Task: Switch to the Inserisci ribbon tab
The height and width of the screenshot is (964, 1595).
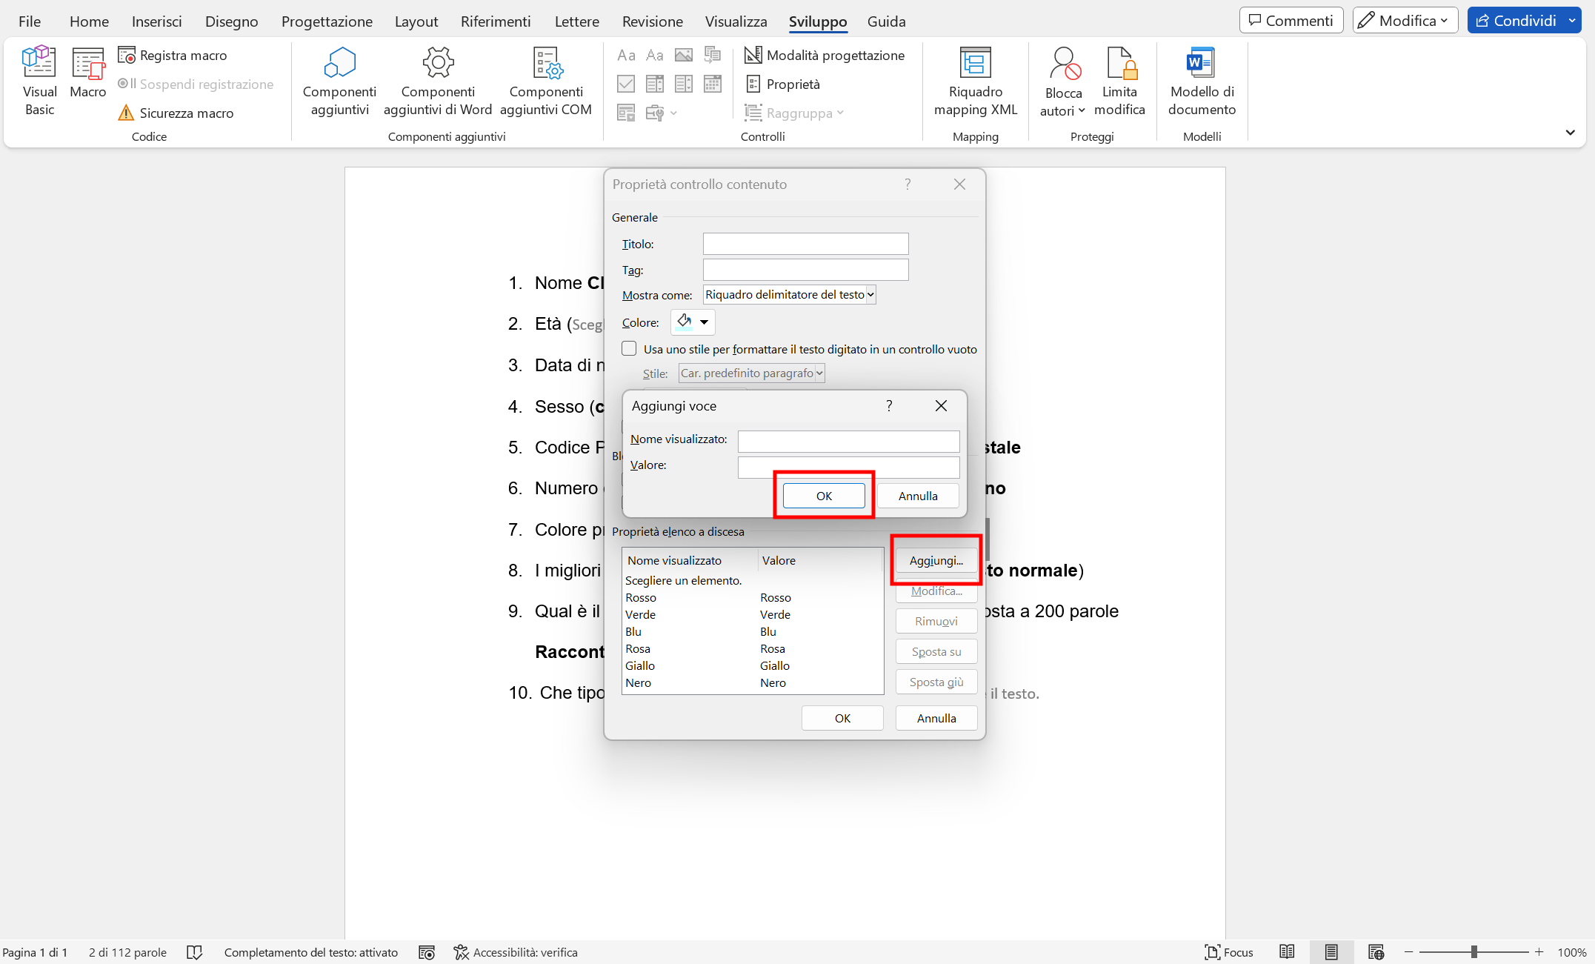Action: point(156,21)
